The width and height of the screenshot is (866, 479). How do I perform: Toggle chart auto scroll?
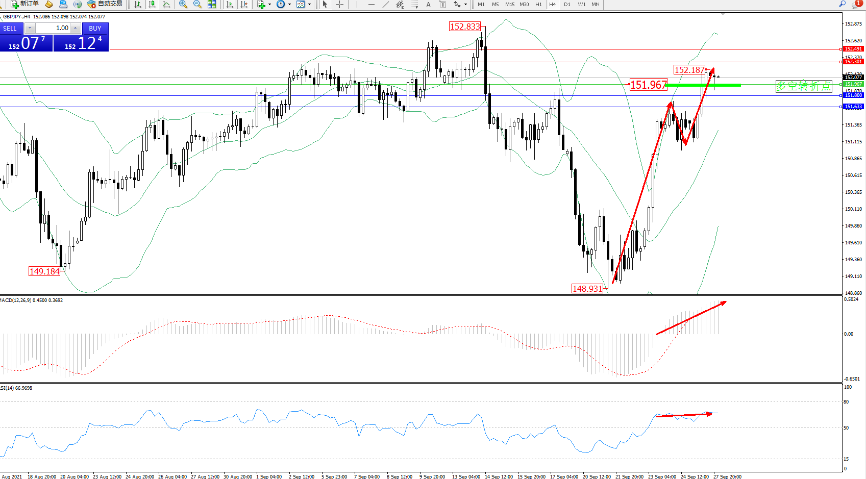[230, 5]
